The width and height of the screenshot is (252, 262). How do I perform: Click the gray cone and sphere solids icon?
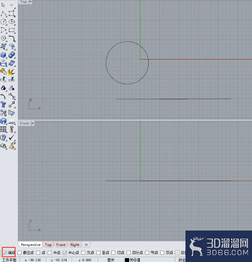[x=4, y=146]
